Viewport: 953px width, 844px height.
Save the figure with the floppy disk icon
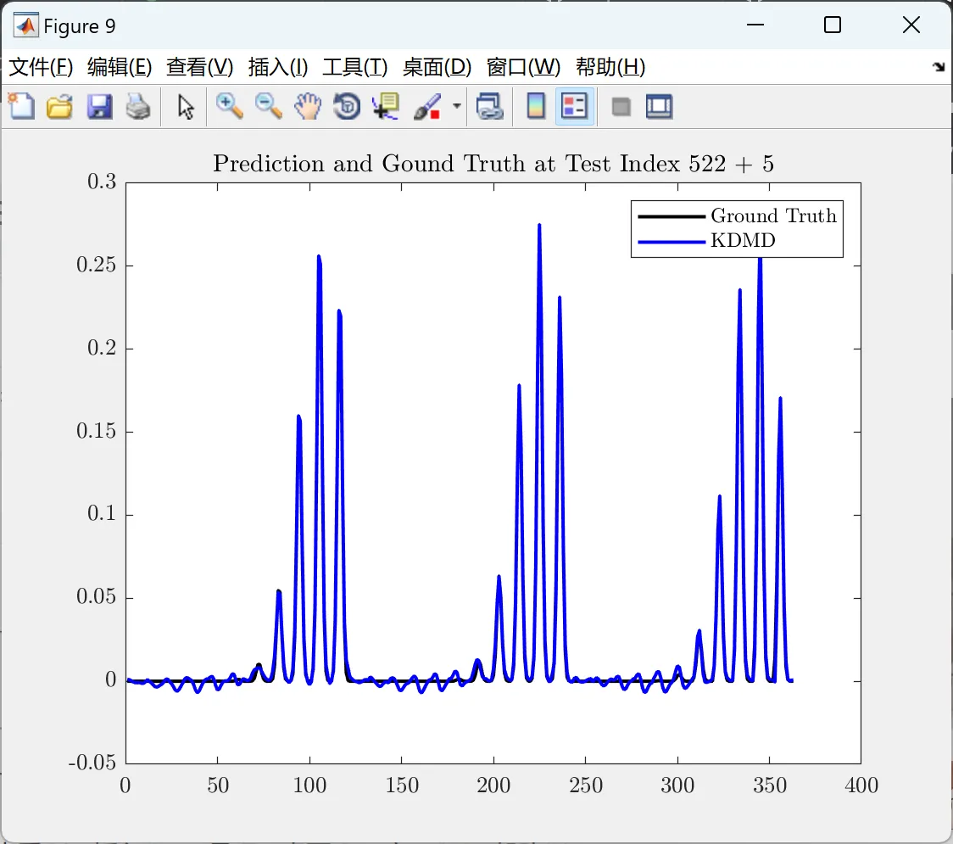coord(99,106)
